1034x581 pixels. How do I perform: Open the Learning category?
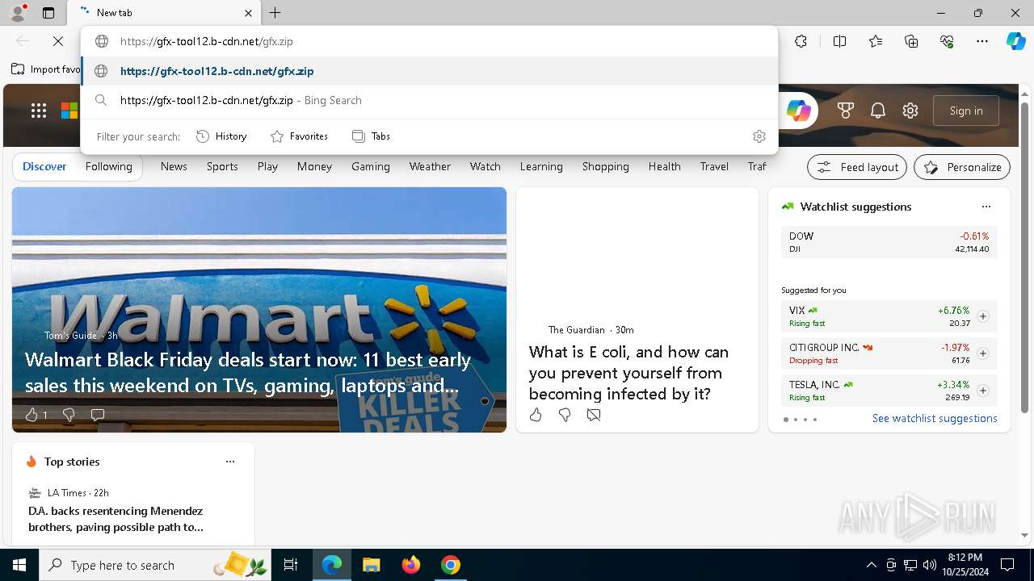tap(541, 166)
